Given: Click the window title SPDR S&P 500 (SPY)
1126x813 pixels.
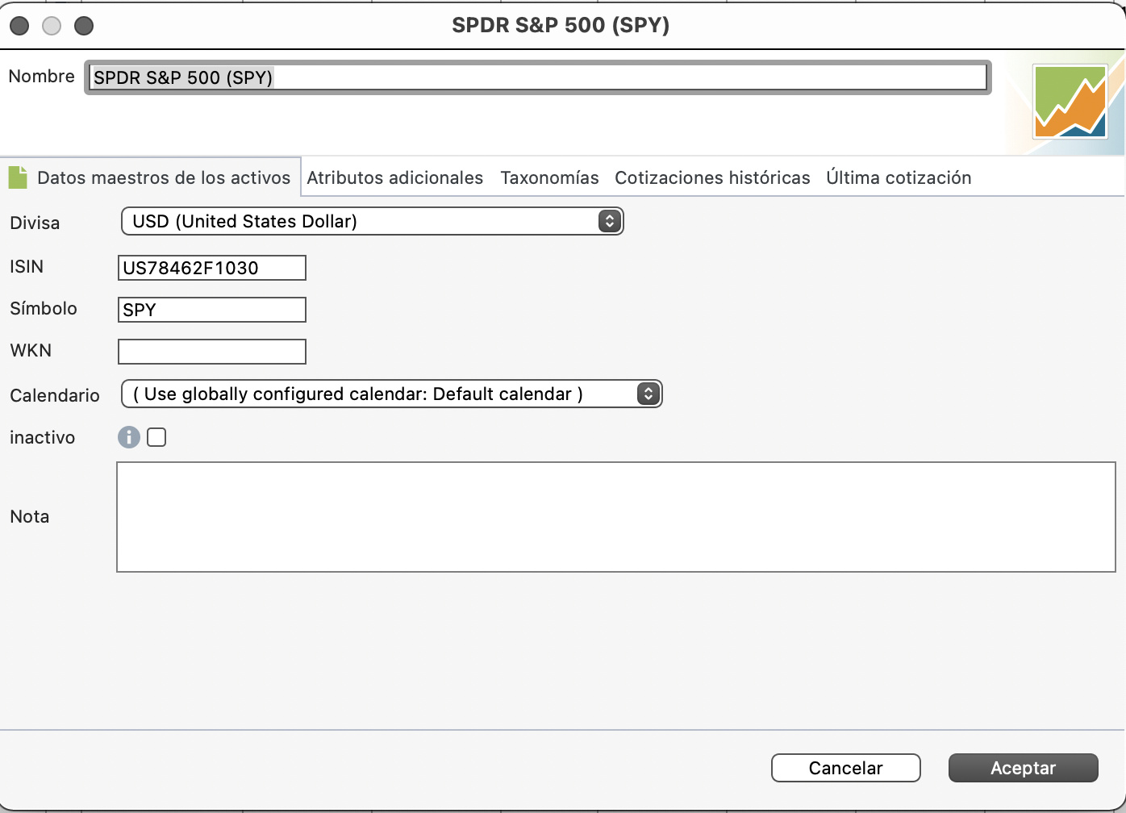Looking at the screenshot, I should (561, 25).
